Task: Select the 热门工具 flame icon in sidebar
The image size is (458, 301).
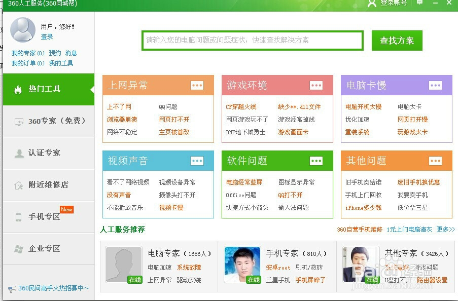Action: click(x=19, y=90)
